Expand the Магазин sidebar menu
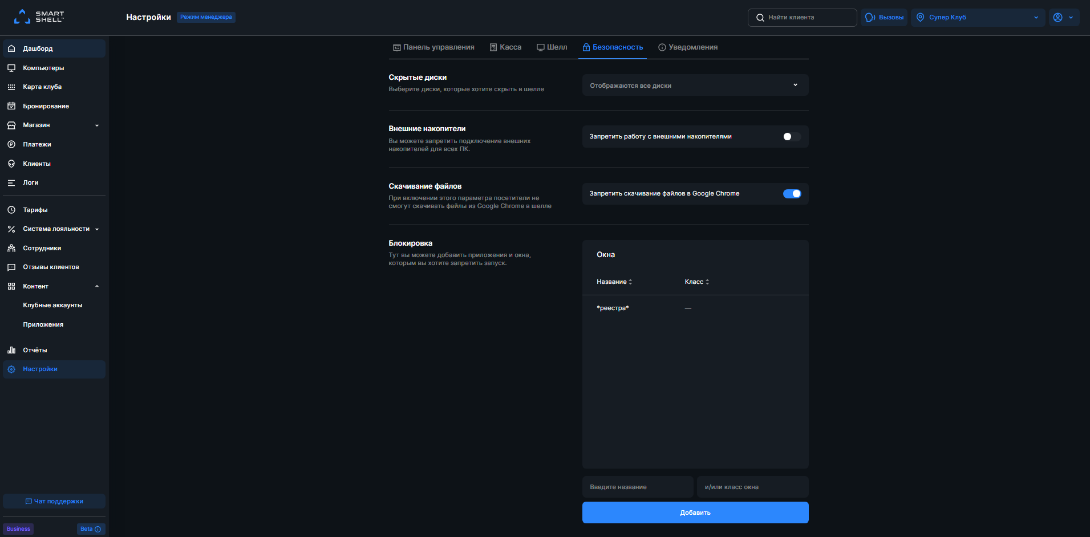 pyautogui.click(x=97, y=125)
